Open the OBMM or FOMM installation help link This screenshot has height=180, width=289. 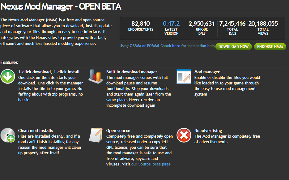pos(167,46)
